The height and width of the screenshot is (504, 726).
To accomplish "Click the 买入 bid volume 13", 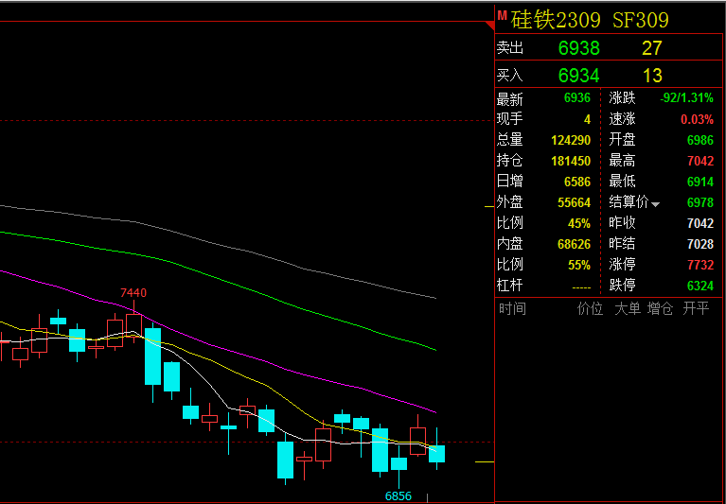I will (652, 75).
